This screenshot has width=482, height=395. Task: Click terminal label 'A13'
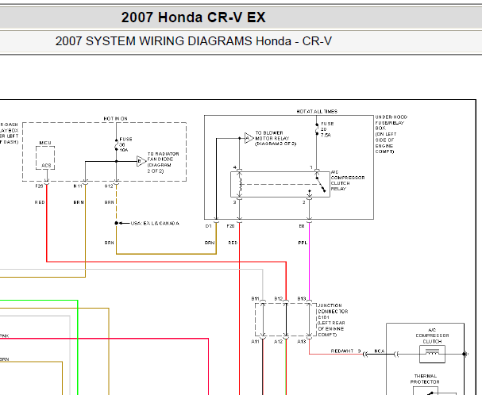[x=302, y=341]
